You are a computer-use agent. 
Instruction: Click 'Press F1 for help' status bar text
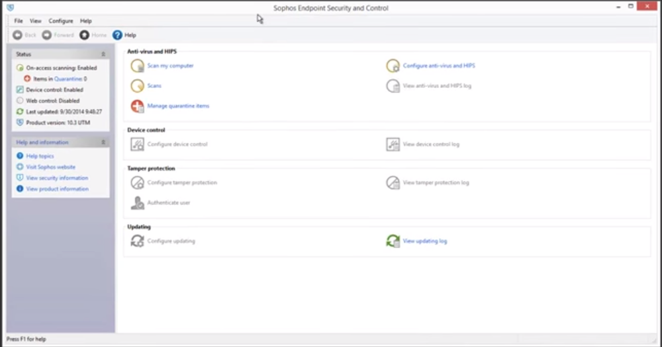26,339
